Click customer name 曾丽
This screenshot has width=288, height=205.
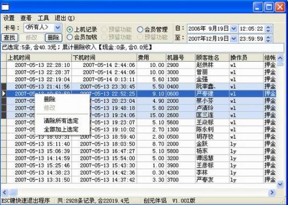pyautogui.click(x=202, y=72)
